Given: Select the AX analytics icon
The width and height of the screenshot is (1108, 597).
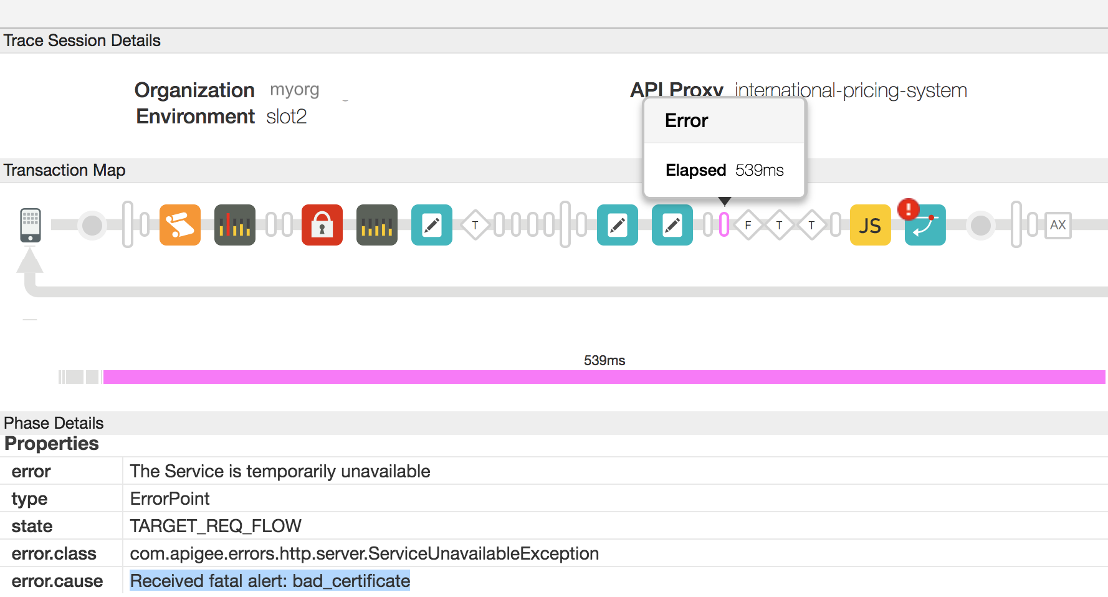Looking at the screenshot, I should [x=1058, y=225].
